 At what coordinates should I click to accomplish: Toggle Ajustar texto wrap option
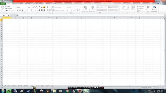point(57,7)
